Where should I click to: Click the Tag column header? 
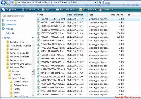click(x=128, y=15)
